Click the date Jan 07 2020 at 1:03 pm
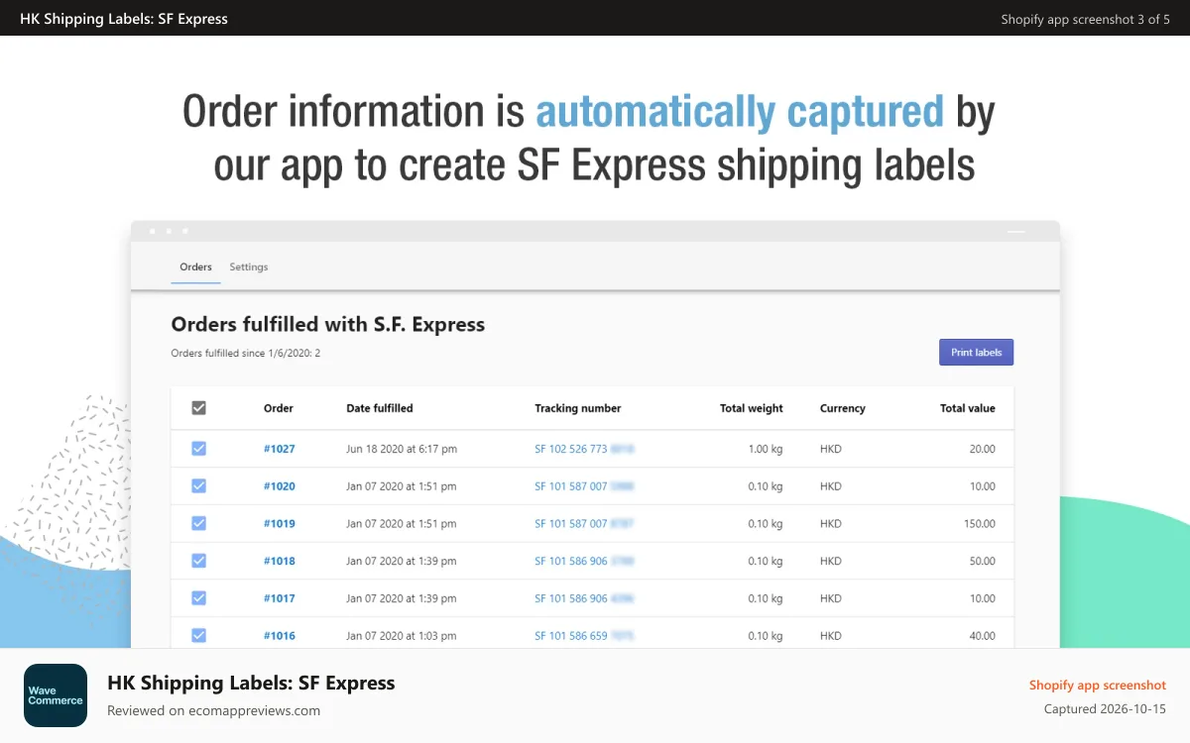The width and height of the screenshot is (1190, 743). click(x=402, y=636)
